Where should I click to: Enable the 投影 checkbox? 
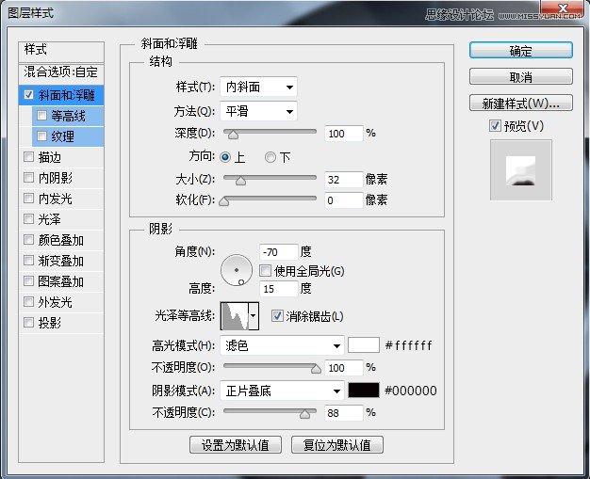coord(28,323)
